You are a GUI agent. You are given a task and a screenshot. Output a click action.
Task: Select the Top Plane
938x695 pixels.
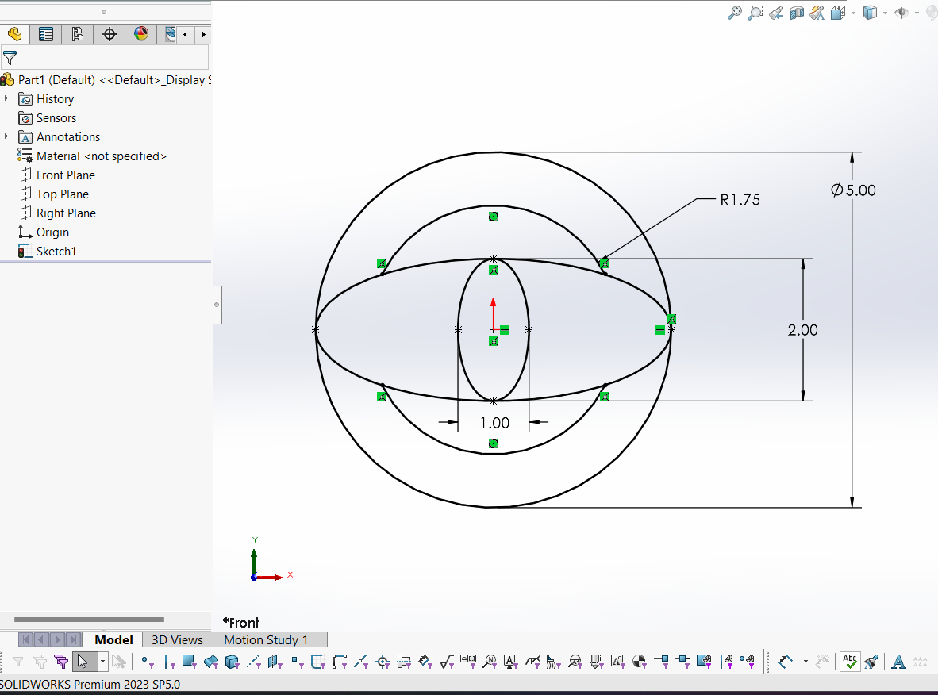pos(54,194)
